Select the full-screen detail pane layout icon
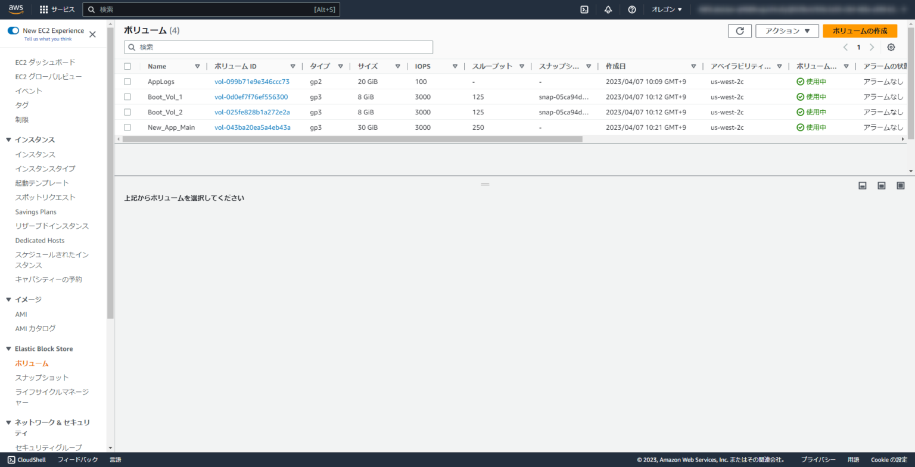 (x=900, y=185)
